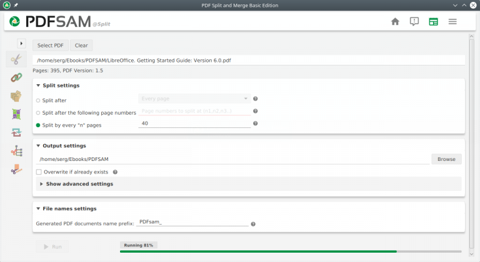Collapse the File names settings section
The width and height of the screenshot is (480, 262).
(38, 209)
